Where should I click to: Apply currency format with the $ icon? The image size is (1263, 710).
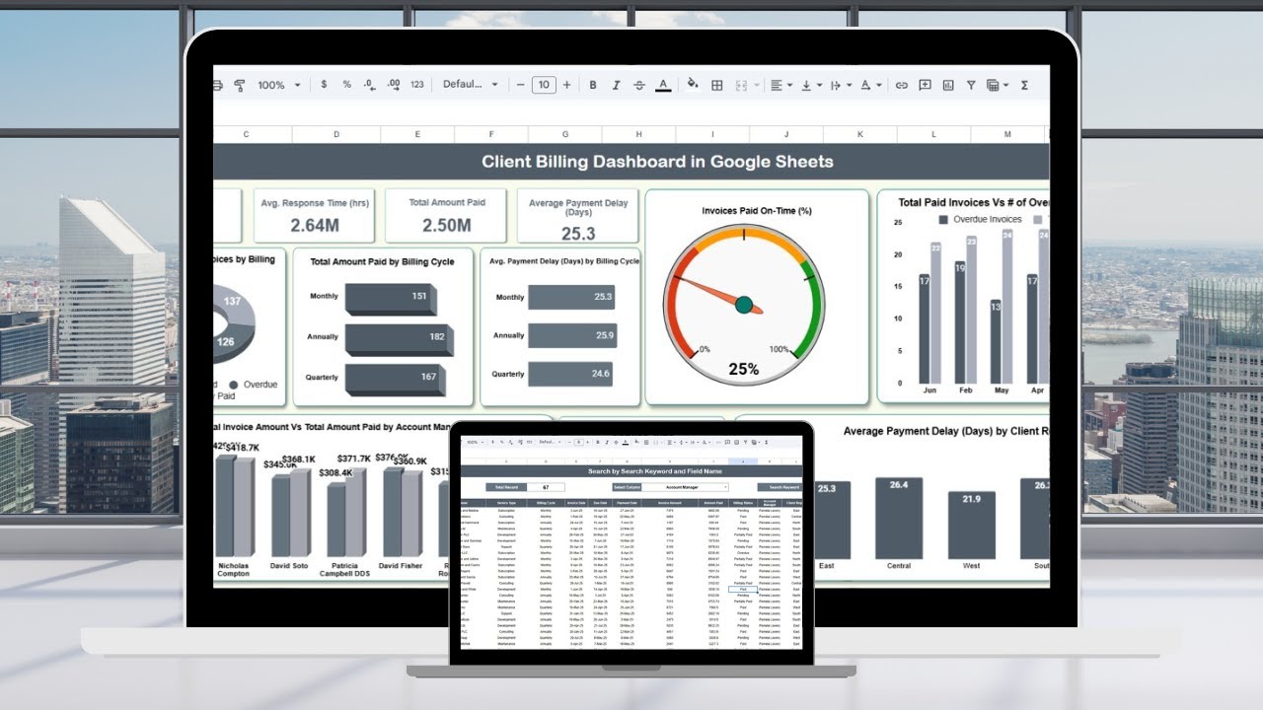click(324, 85)
